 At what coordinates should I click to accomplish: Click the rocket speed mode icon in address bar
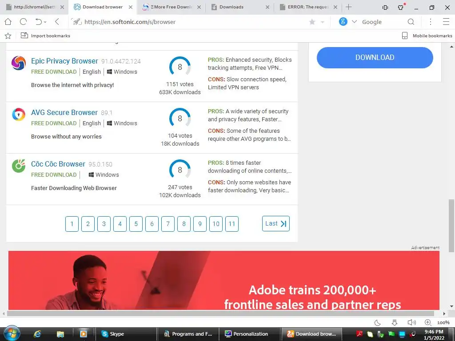click(76, 22)
